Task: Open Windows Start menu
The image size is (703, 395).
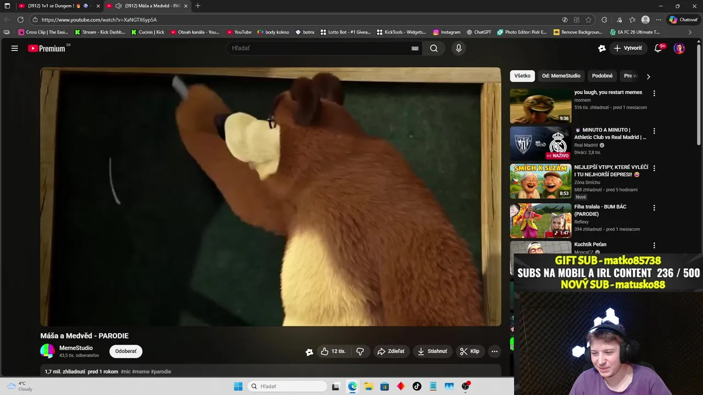Action: 238,386
